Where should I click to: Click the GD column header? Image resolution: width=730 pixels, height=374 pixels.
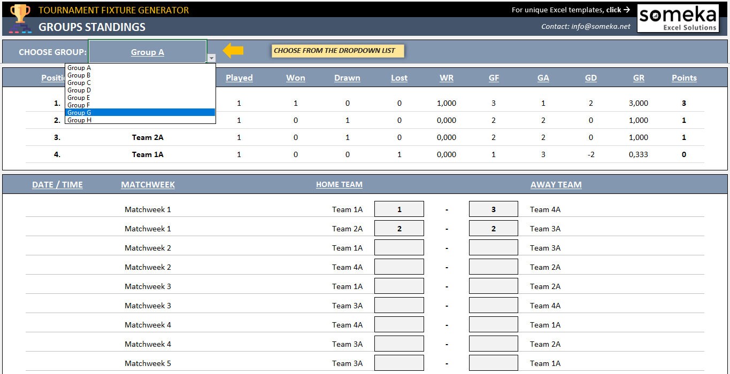click(590, 77)
